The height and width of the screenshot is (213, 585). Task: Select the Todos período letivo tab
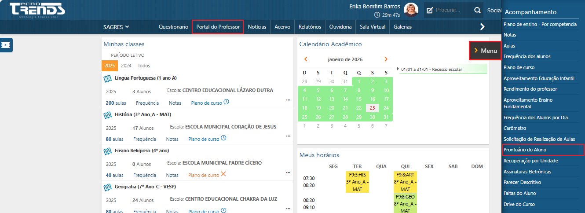pos(144,66)
